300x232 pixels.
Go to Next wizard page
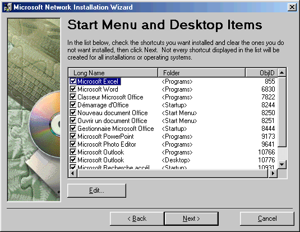191,219
